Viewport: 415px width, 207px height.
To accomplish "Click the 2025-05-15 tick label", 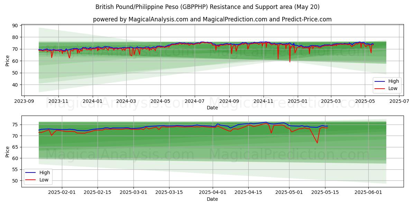I will tap(324, 193).
